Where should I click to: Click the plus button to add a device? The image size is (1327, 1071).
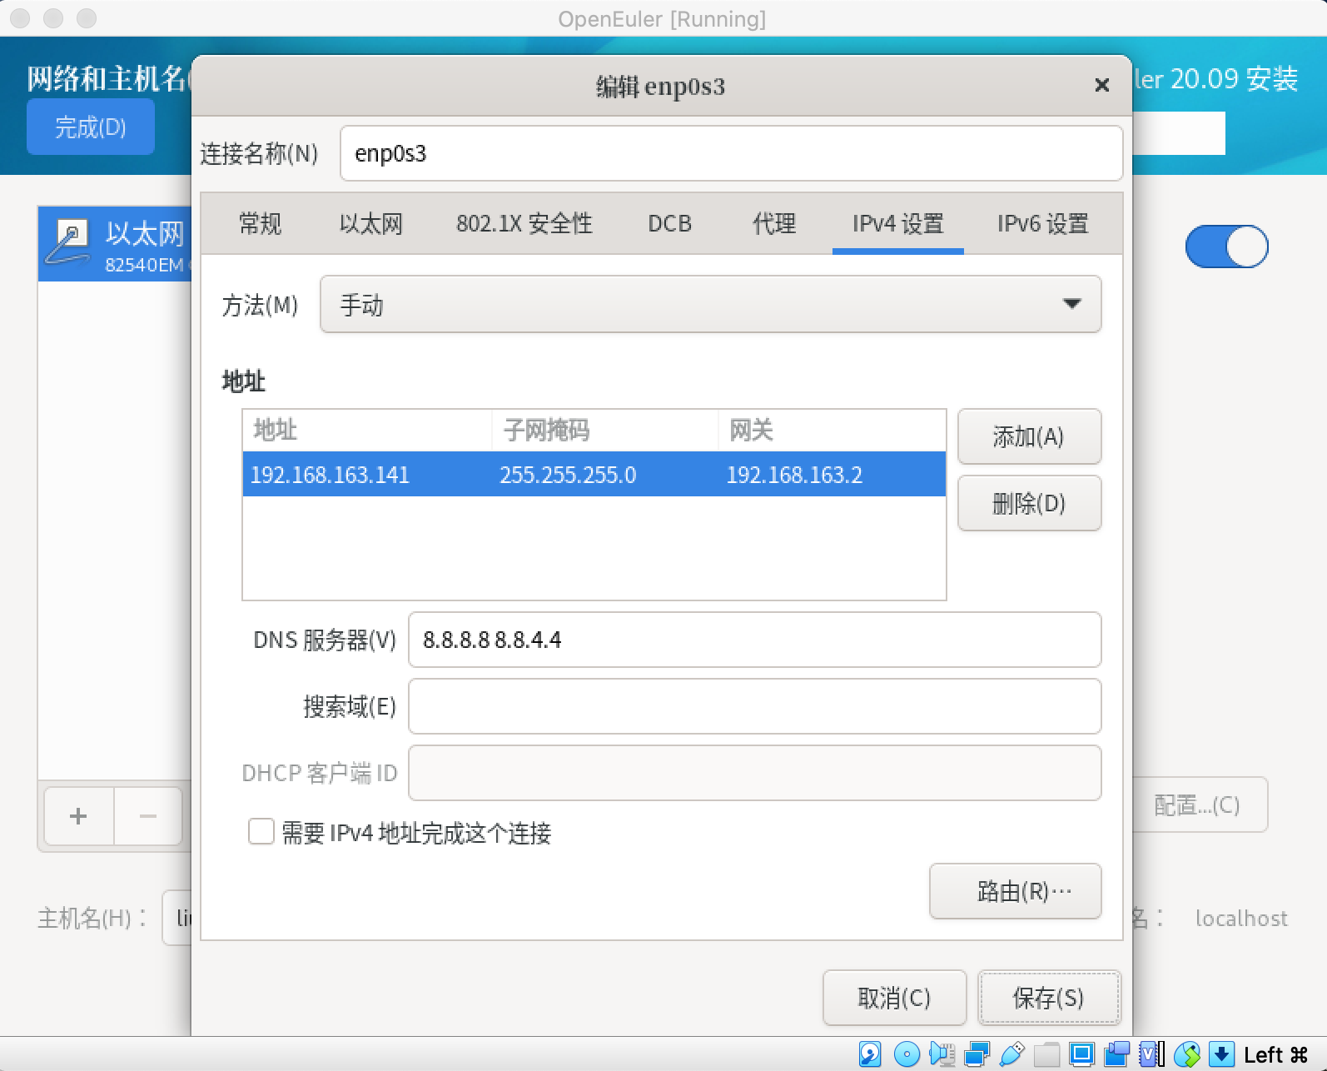pos(78,816)
